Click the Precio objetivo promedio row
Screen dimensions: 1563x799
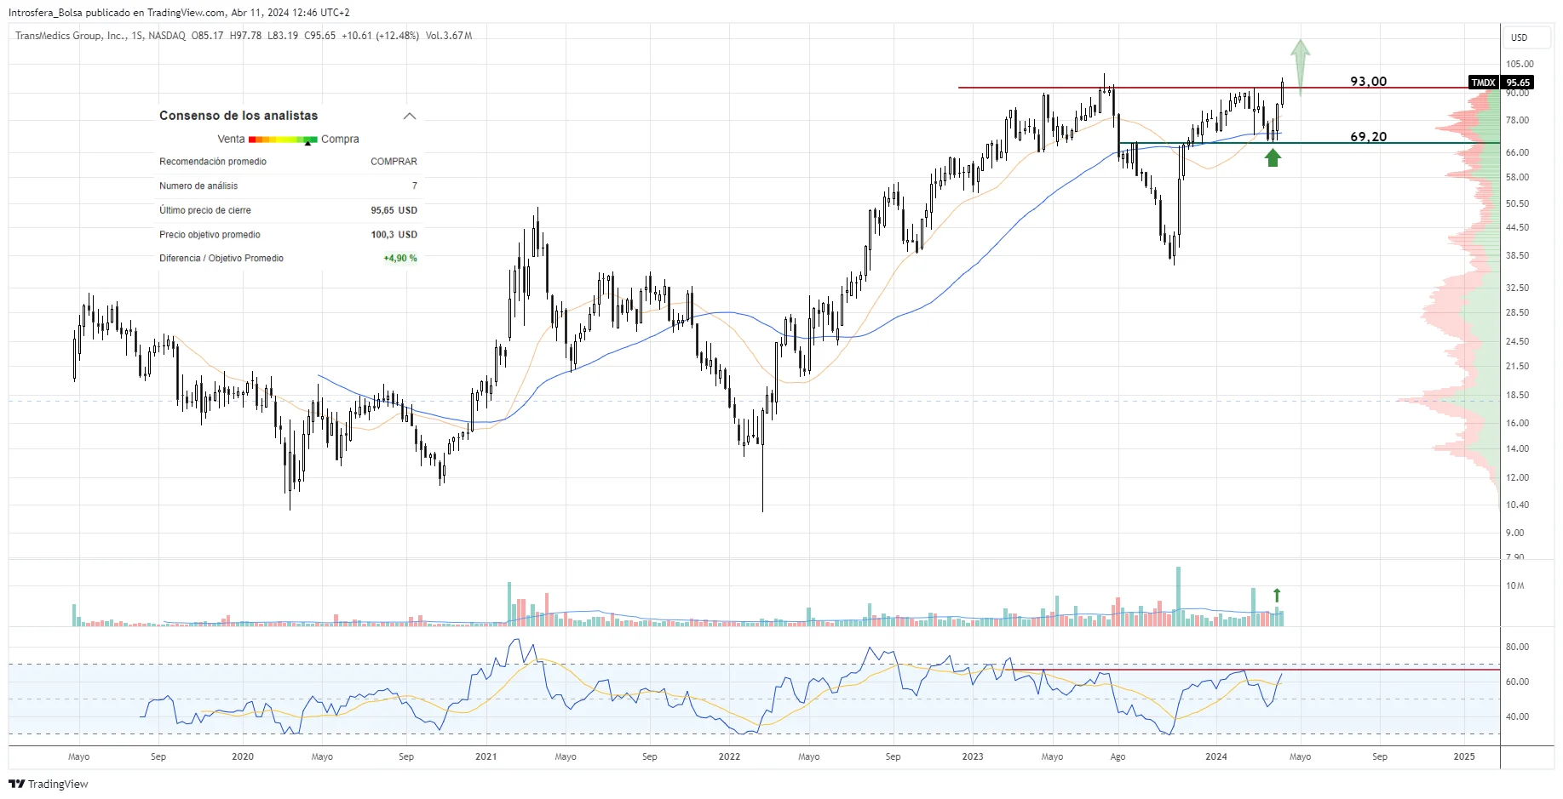(210, 235)
